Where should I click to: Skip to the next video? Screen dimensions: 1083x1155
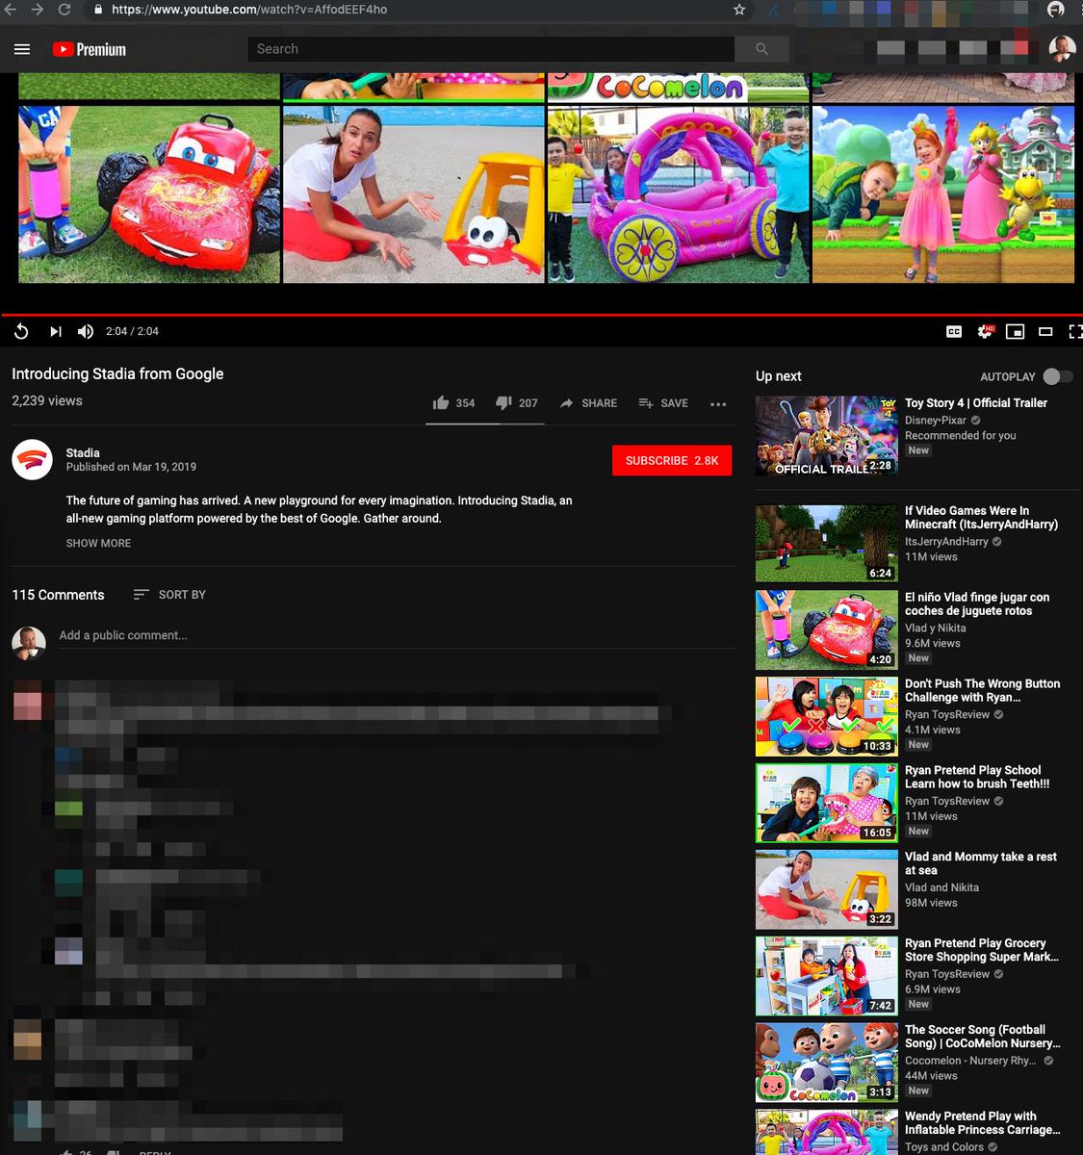coord(56,331)
